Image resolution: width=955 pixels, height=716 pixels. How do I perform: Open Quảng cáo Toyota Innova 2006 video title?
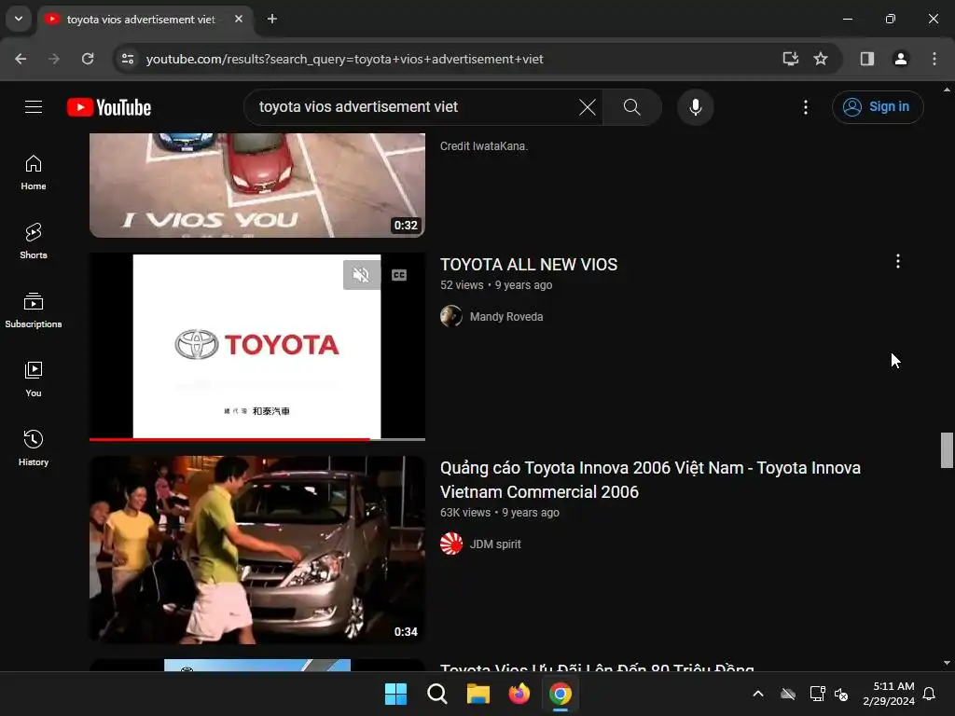tap(650, 480)
